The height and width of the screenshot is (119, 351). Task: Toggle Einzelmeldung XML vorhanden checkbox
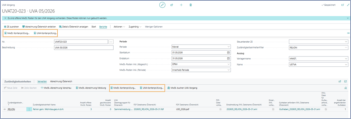[273, 109]
